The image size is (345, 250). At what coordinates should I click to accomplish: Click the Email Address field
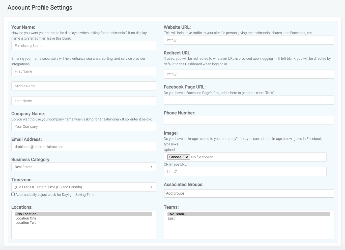point(84,147)
